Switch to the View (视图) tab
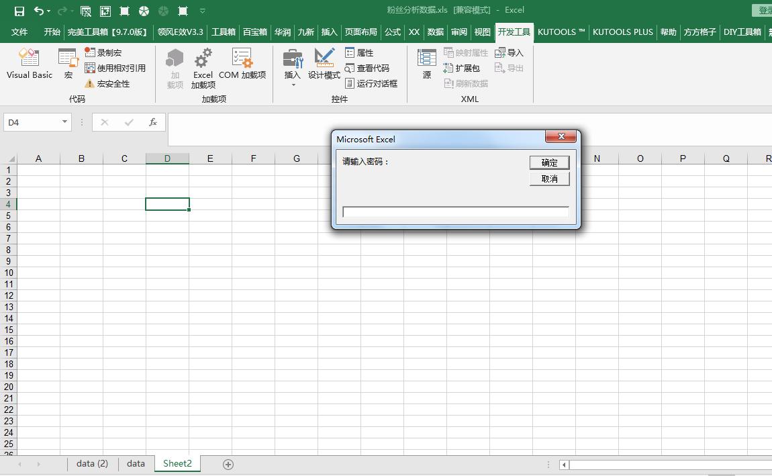772x476 pixels. [x=482, y=32]
